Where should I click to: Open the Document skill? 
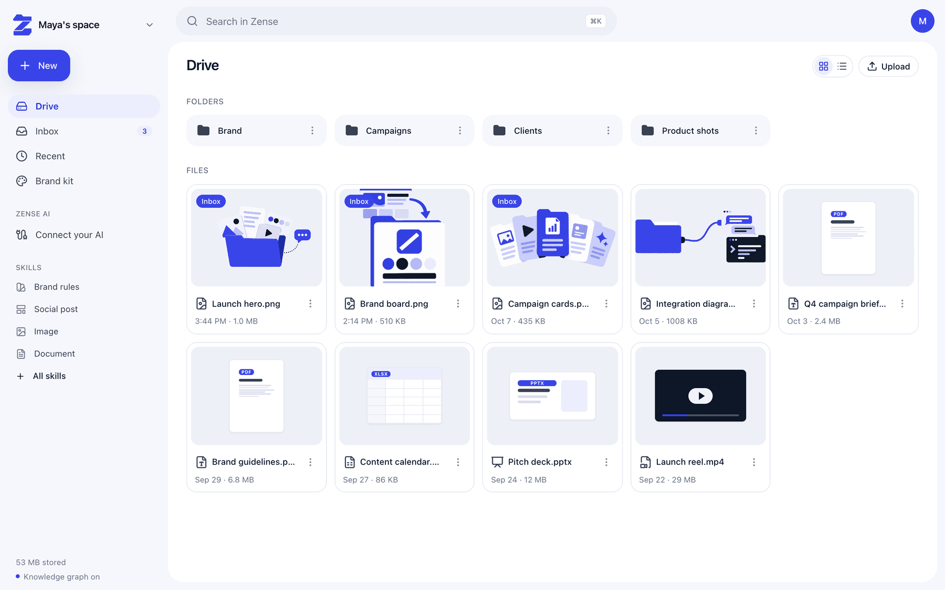(84, 354)
